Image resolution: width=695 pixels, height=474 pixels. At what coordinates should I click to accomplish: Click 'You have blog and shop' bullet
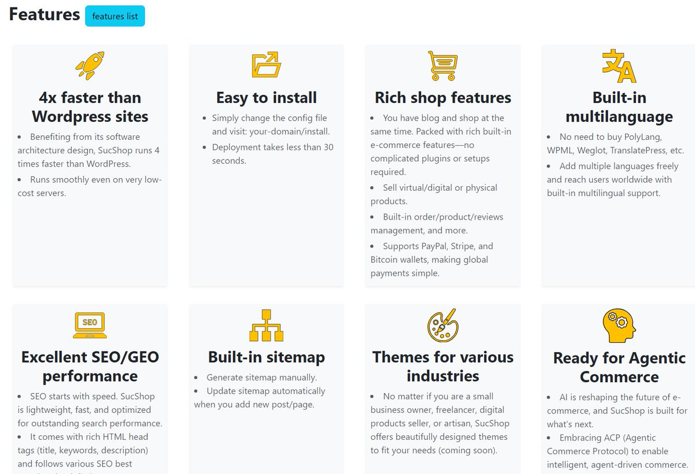(x=441, y=145)
